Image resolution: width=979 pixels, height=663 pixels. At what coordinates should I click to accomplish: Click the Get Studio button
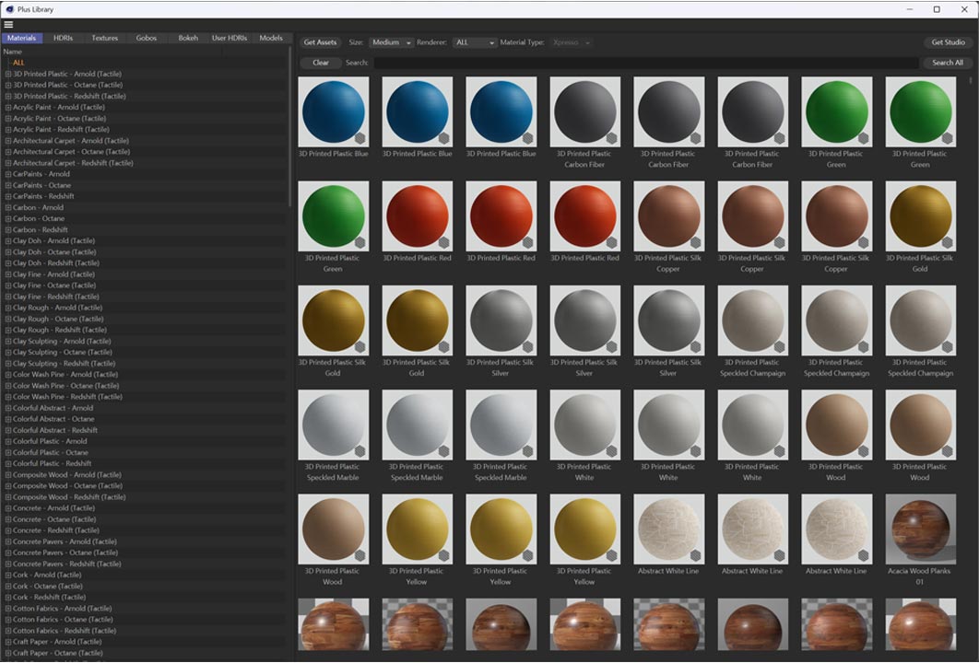pos(948,42)
